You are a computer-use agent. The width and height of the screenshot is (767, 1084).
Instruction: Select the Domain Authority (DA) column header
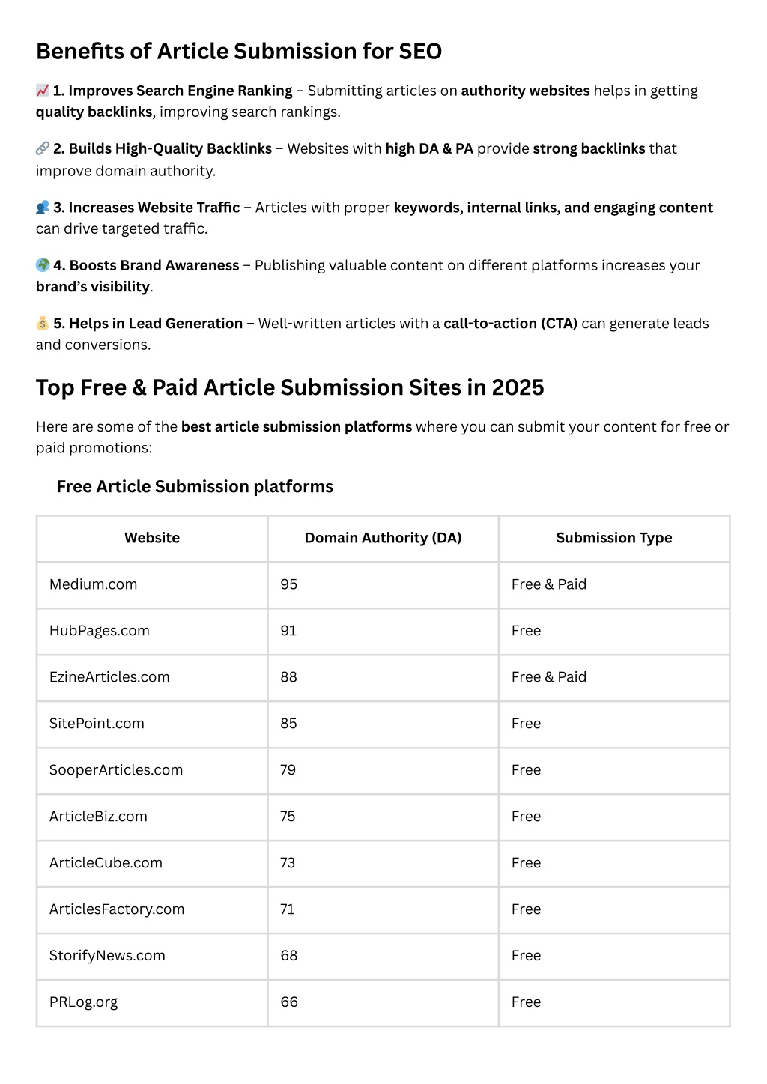(383, 538)
